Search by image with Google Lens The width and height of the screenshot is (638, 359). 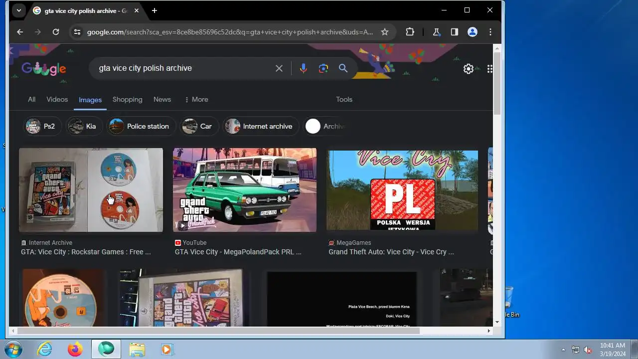point(323,68)
